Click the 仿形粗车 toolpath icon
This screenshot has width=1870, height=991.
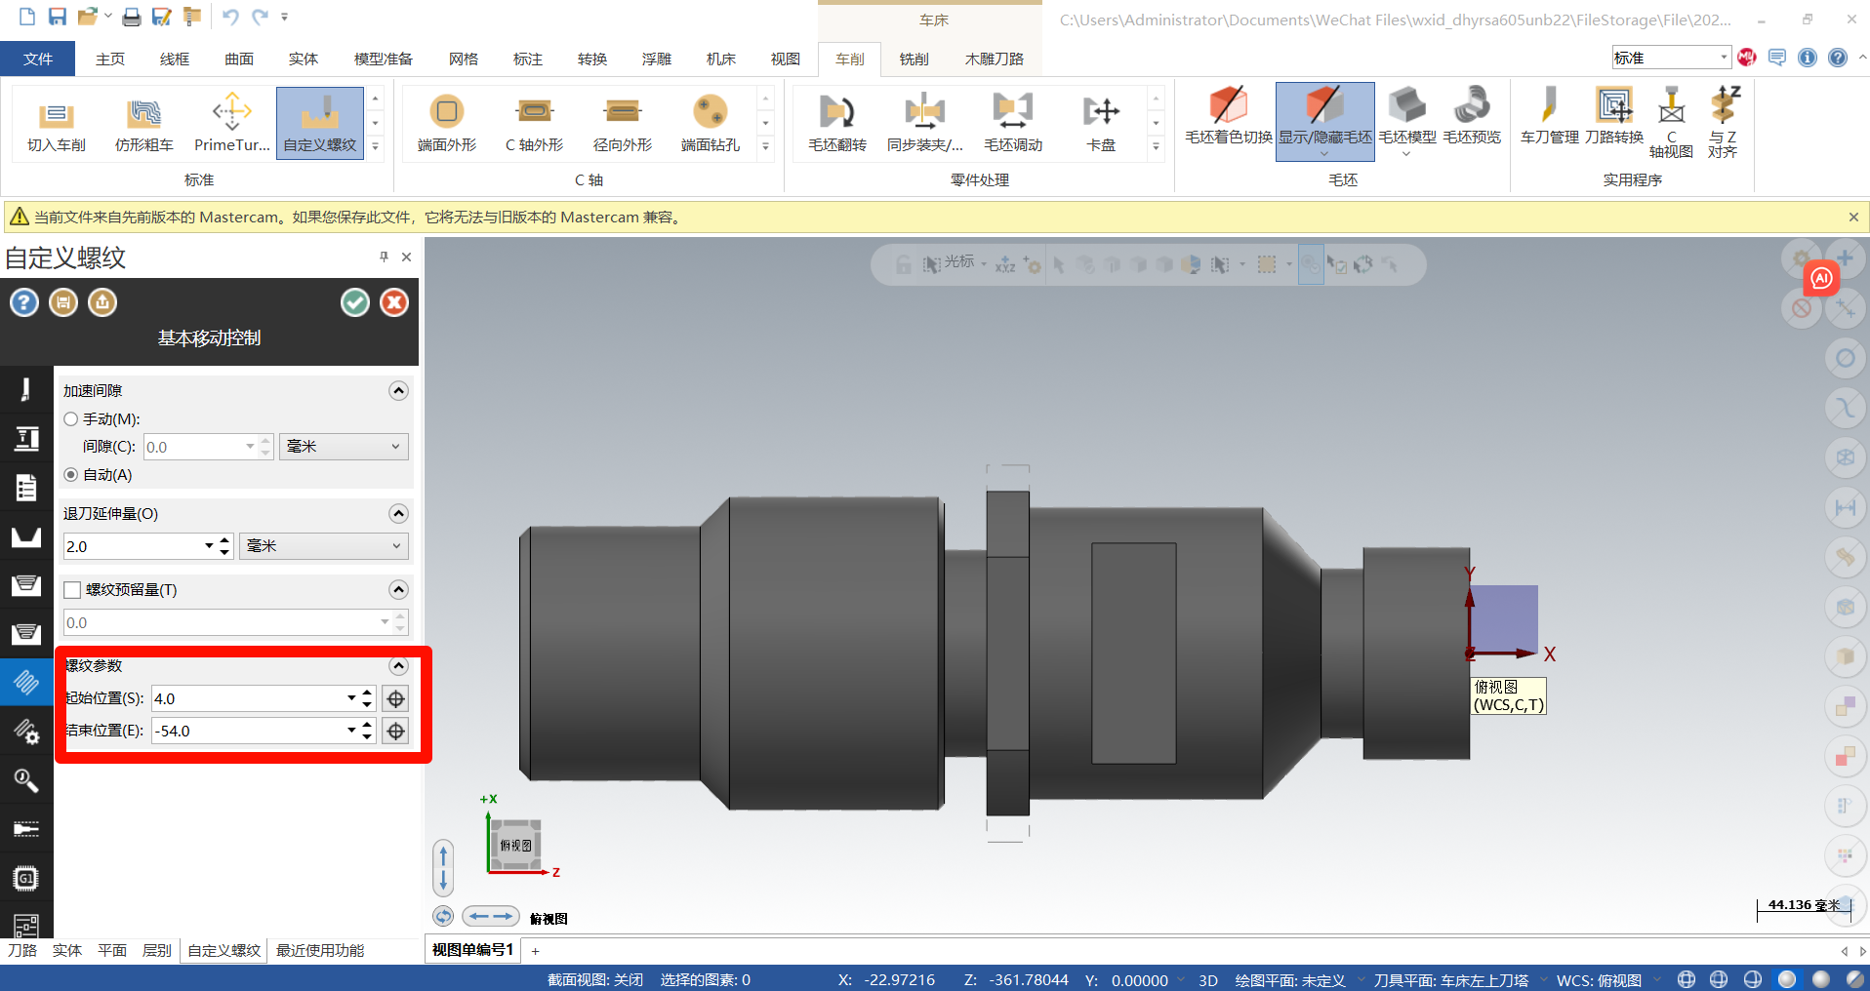[x=143, y=123]
